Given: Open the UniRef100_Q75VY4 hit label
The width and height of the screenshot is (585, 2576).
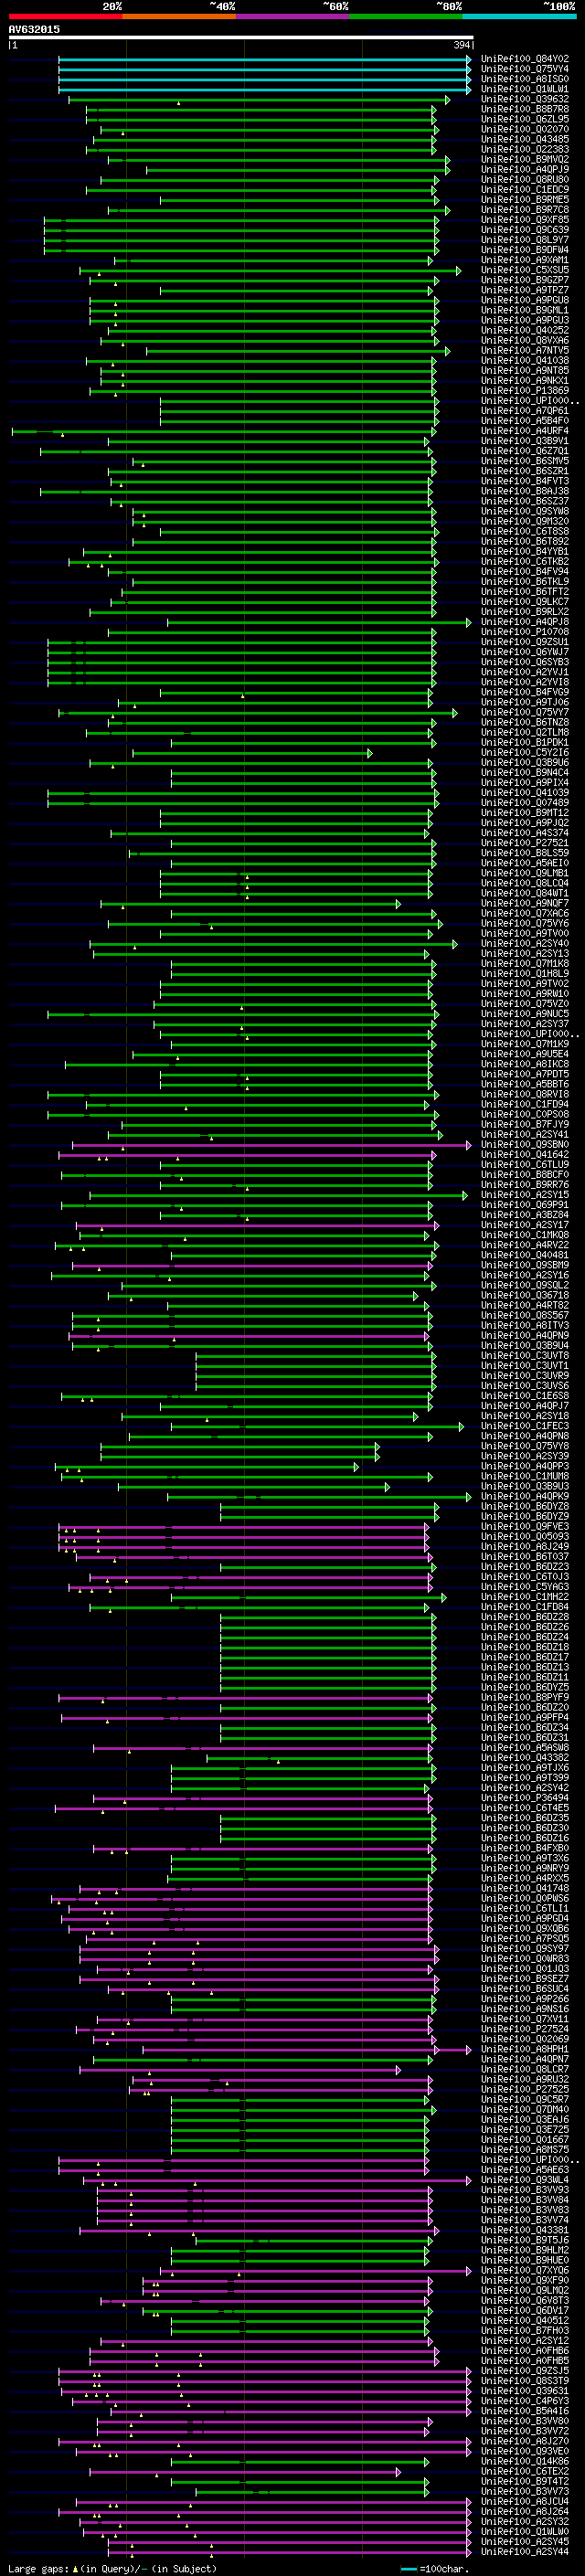Looking at the screenshot, I should [525, 69].
